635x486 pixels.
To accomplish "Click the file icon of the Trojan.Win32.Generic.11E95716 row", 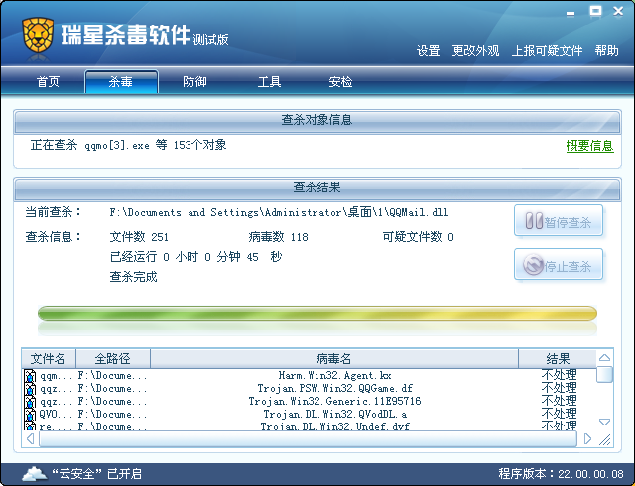I will coord(30,402).
